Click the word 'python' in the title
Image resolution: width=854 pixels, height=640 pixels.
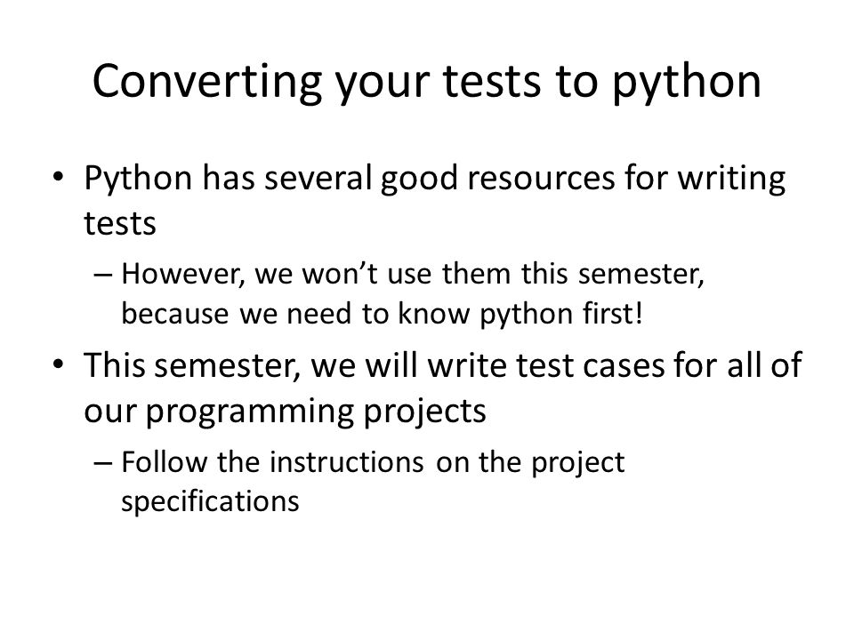pos(687,82)
